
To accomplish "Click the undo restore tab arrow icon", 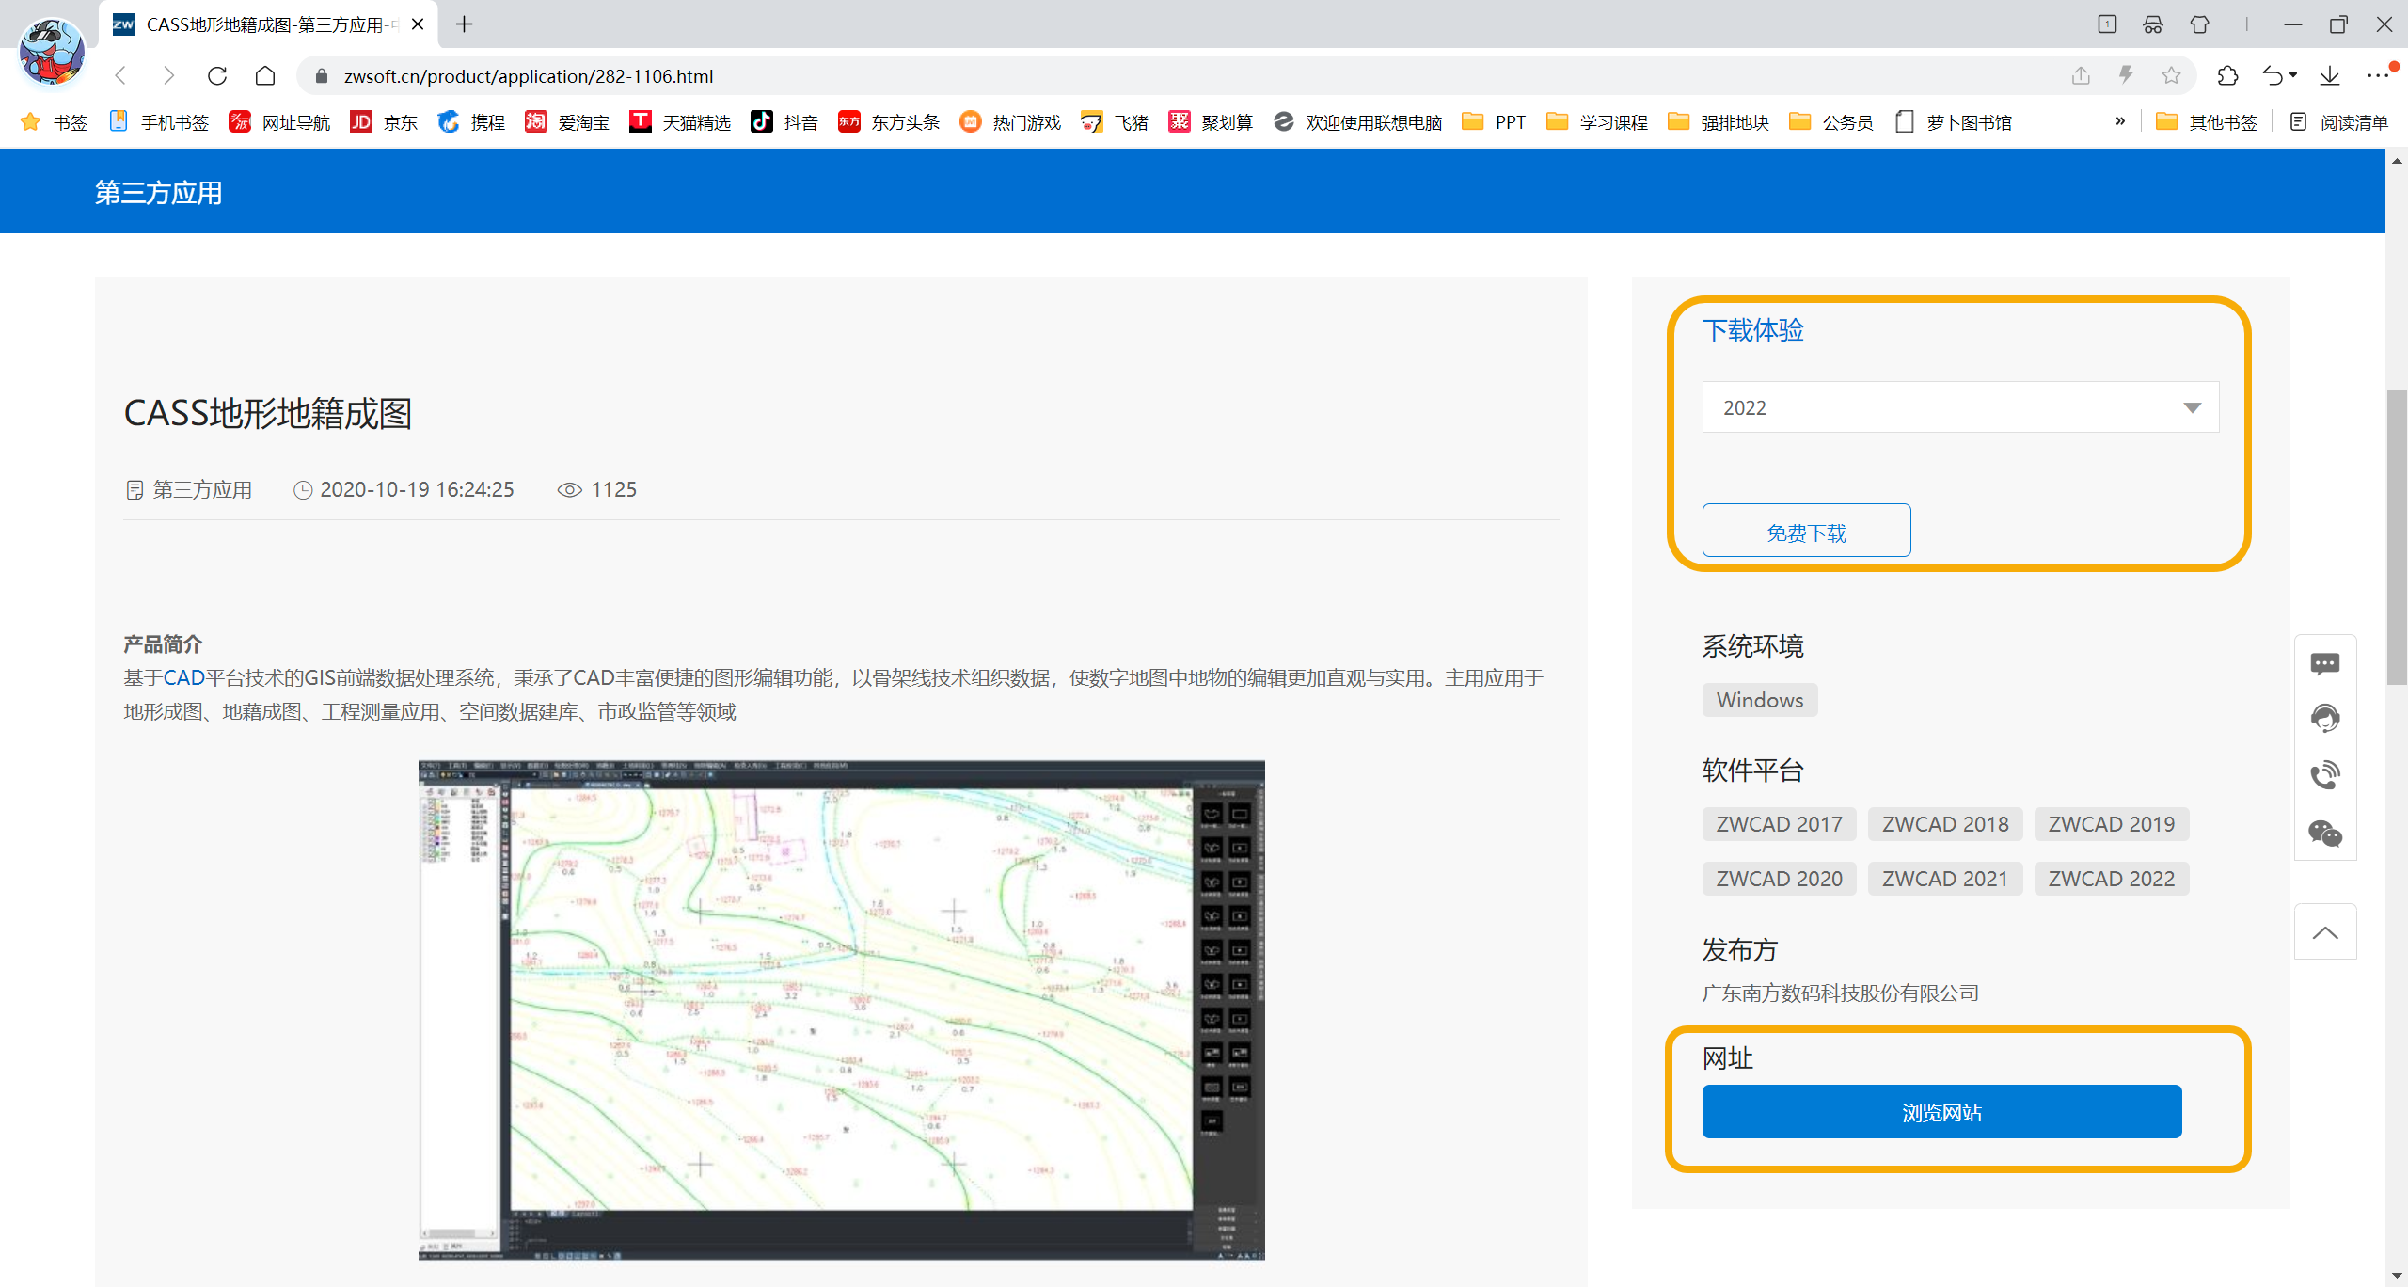I will pyautogui.click(x=2272, y=75).
